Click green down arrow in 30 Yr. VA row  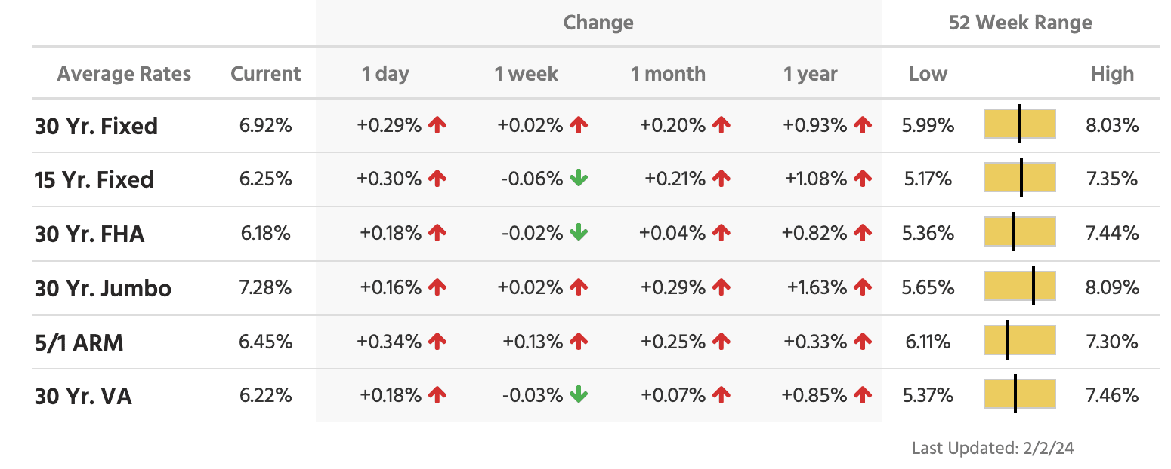click(579, 395)
